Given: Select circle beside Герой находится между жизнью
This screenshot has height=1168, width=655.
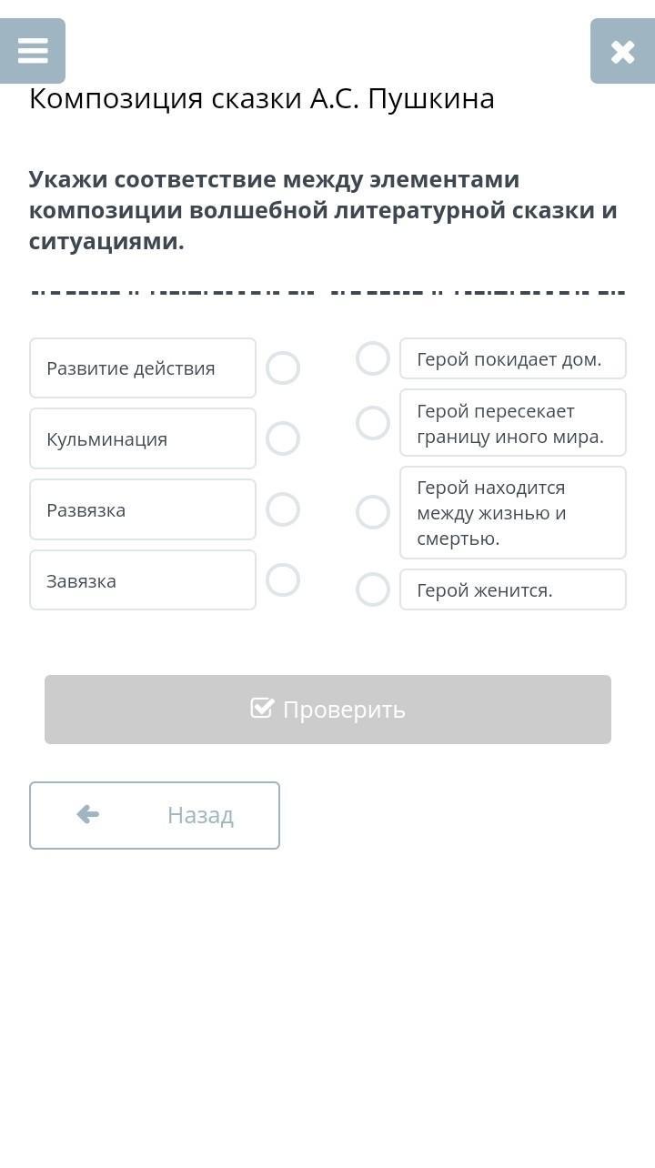Looking at the screenshot, I should tap(373, 512).
